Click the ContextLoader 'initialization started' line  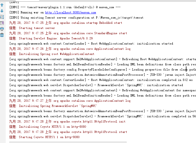pyautogui.click(x=91, y=43)
